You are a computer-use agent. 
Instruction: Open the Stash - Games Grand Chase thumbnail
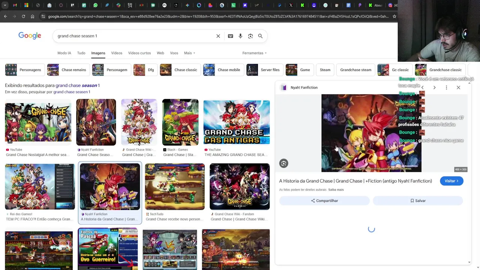(180, 122)
